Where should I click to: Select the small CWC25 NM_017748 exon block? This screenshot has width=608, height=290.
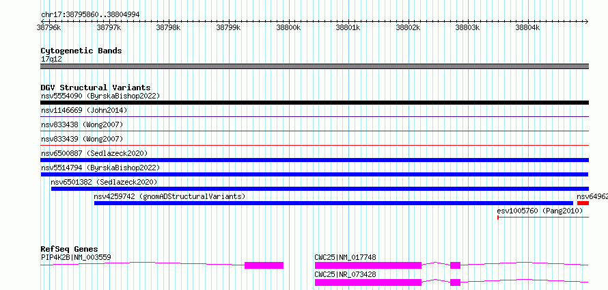pos(455,265)
